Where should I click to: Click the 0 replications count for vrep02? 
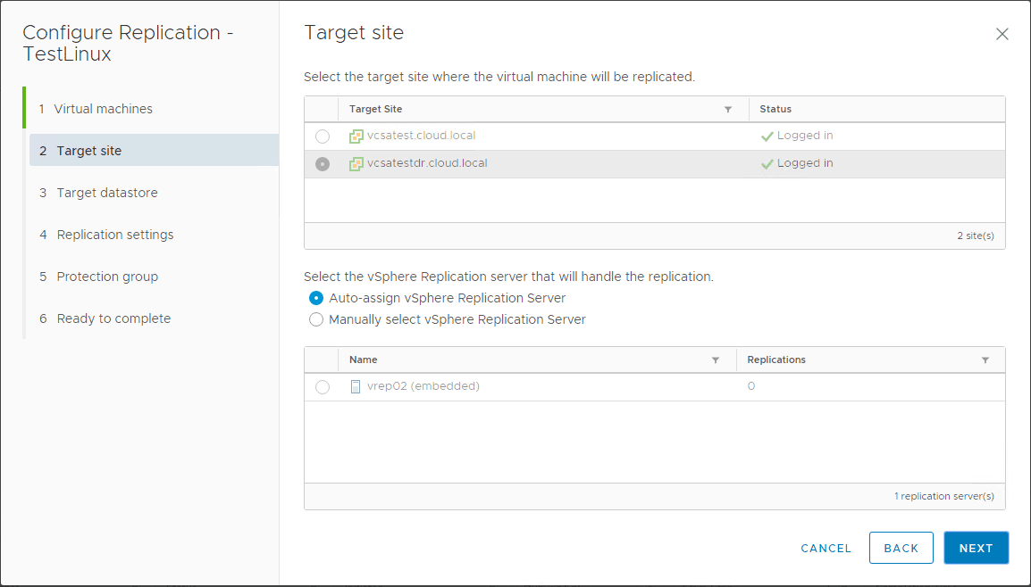pyautogui.click(x=750, y=385)
